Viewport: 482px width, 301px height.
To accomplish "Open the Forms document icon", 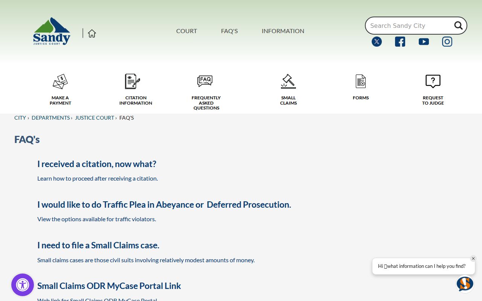I will [x=361, y=81].
